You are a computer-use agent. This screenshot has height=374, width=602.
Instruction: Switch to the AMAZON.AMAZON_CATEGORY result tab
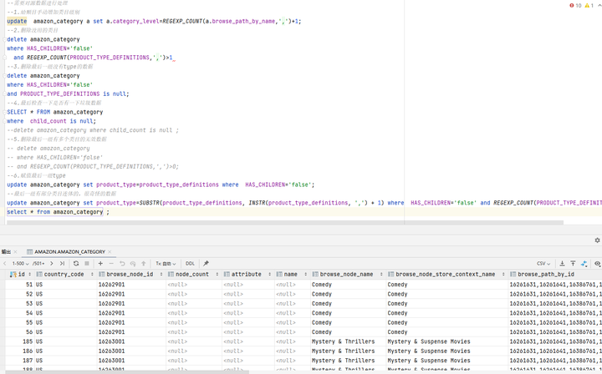tap(69, 251)
